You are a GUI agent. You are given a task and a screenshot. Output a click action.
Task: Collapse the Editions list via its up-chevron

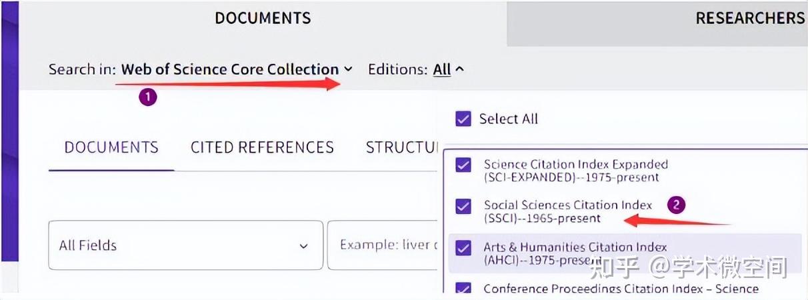460,69
